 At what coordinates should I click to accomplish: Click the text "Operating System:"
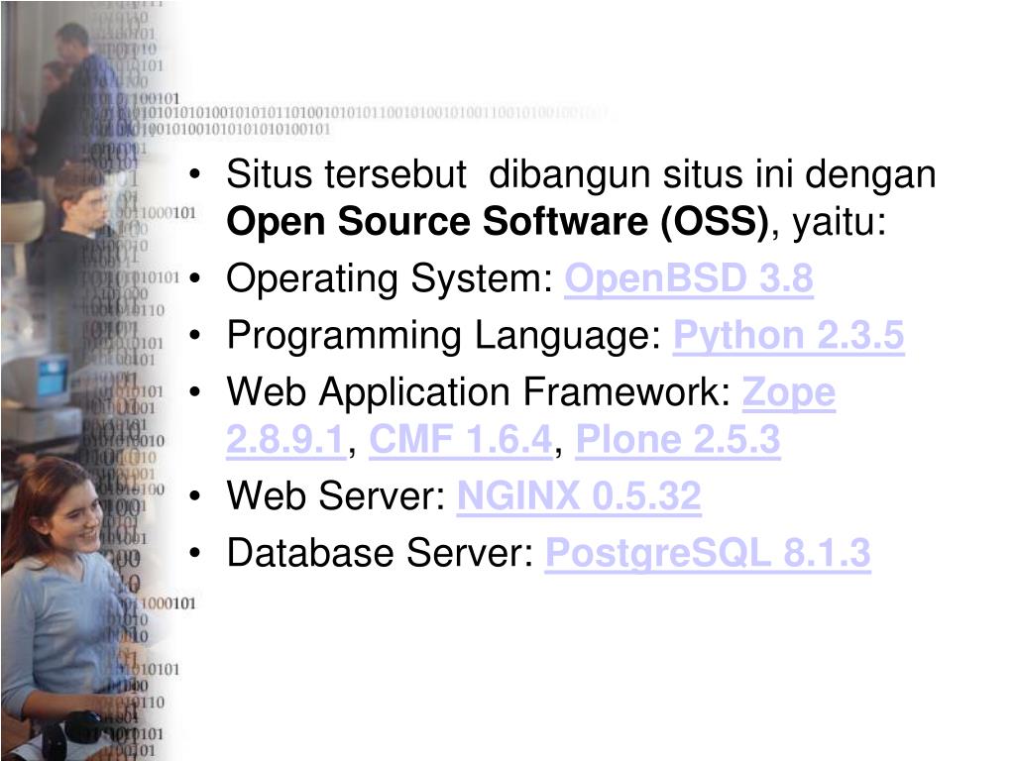click(390, 278)
